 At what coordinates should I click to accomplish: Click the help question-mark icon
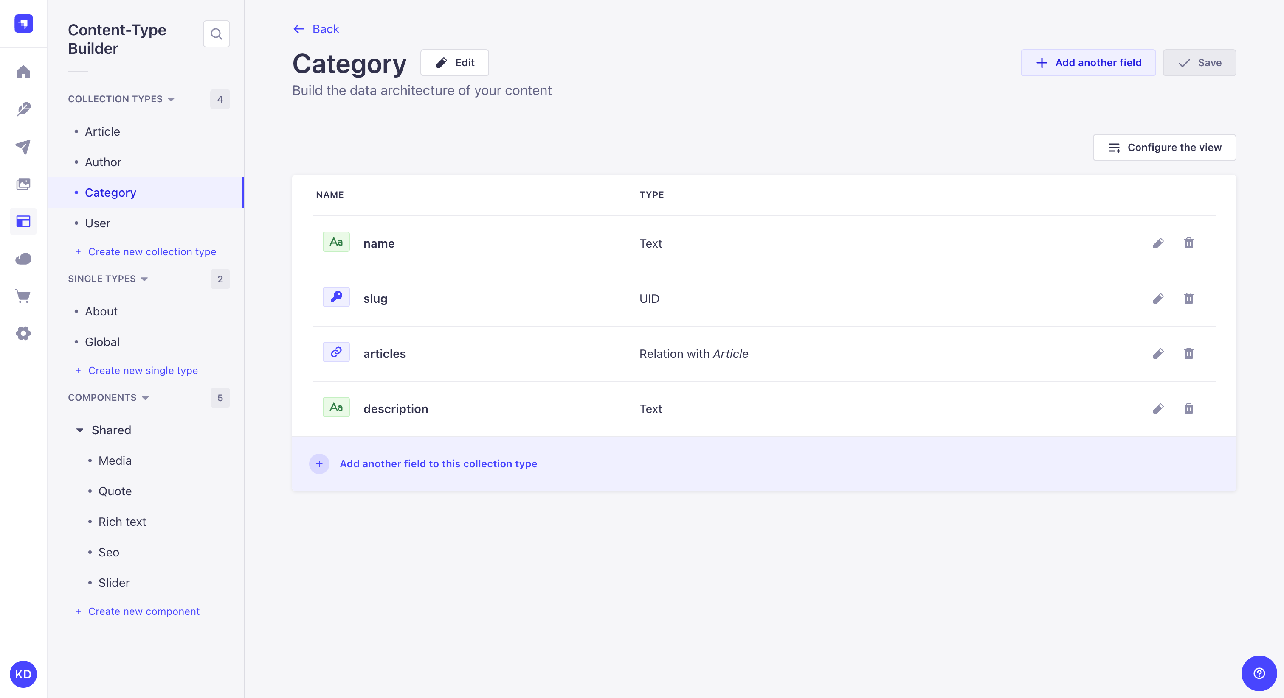pyautogui.click(x=1259, y=673)
